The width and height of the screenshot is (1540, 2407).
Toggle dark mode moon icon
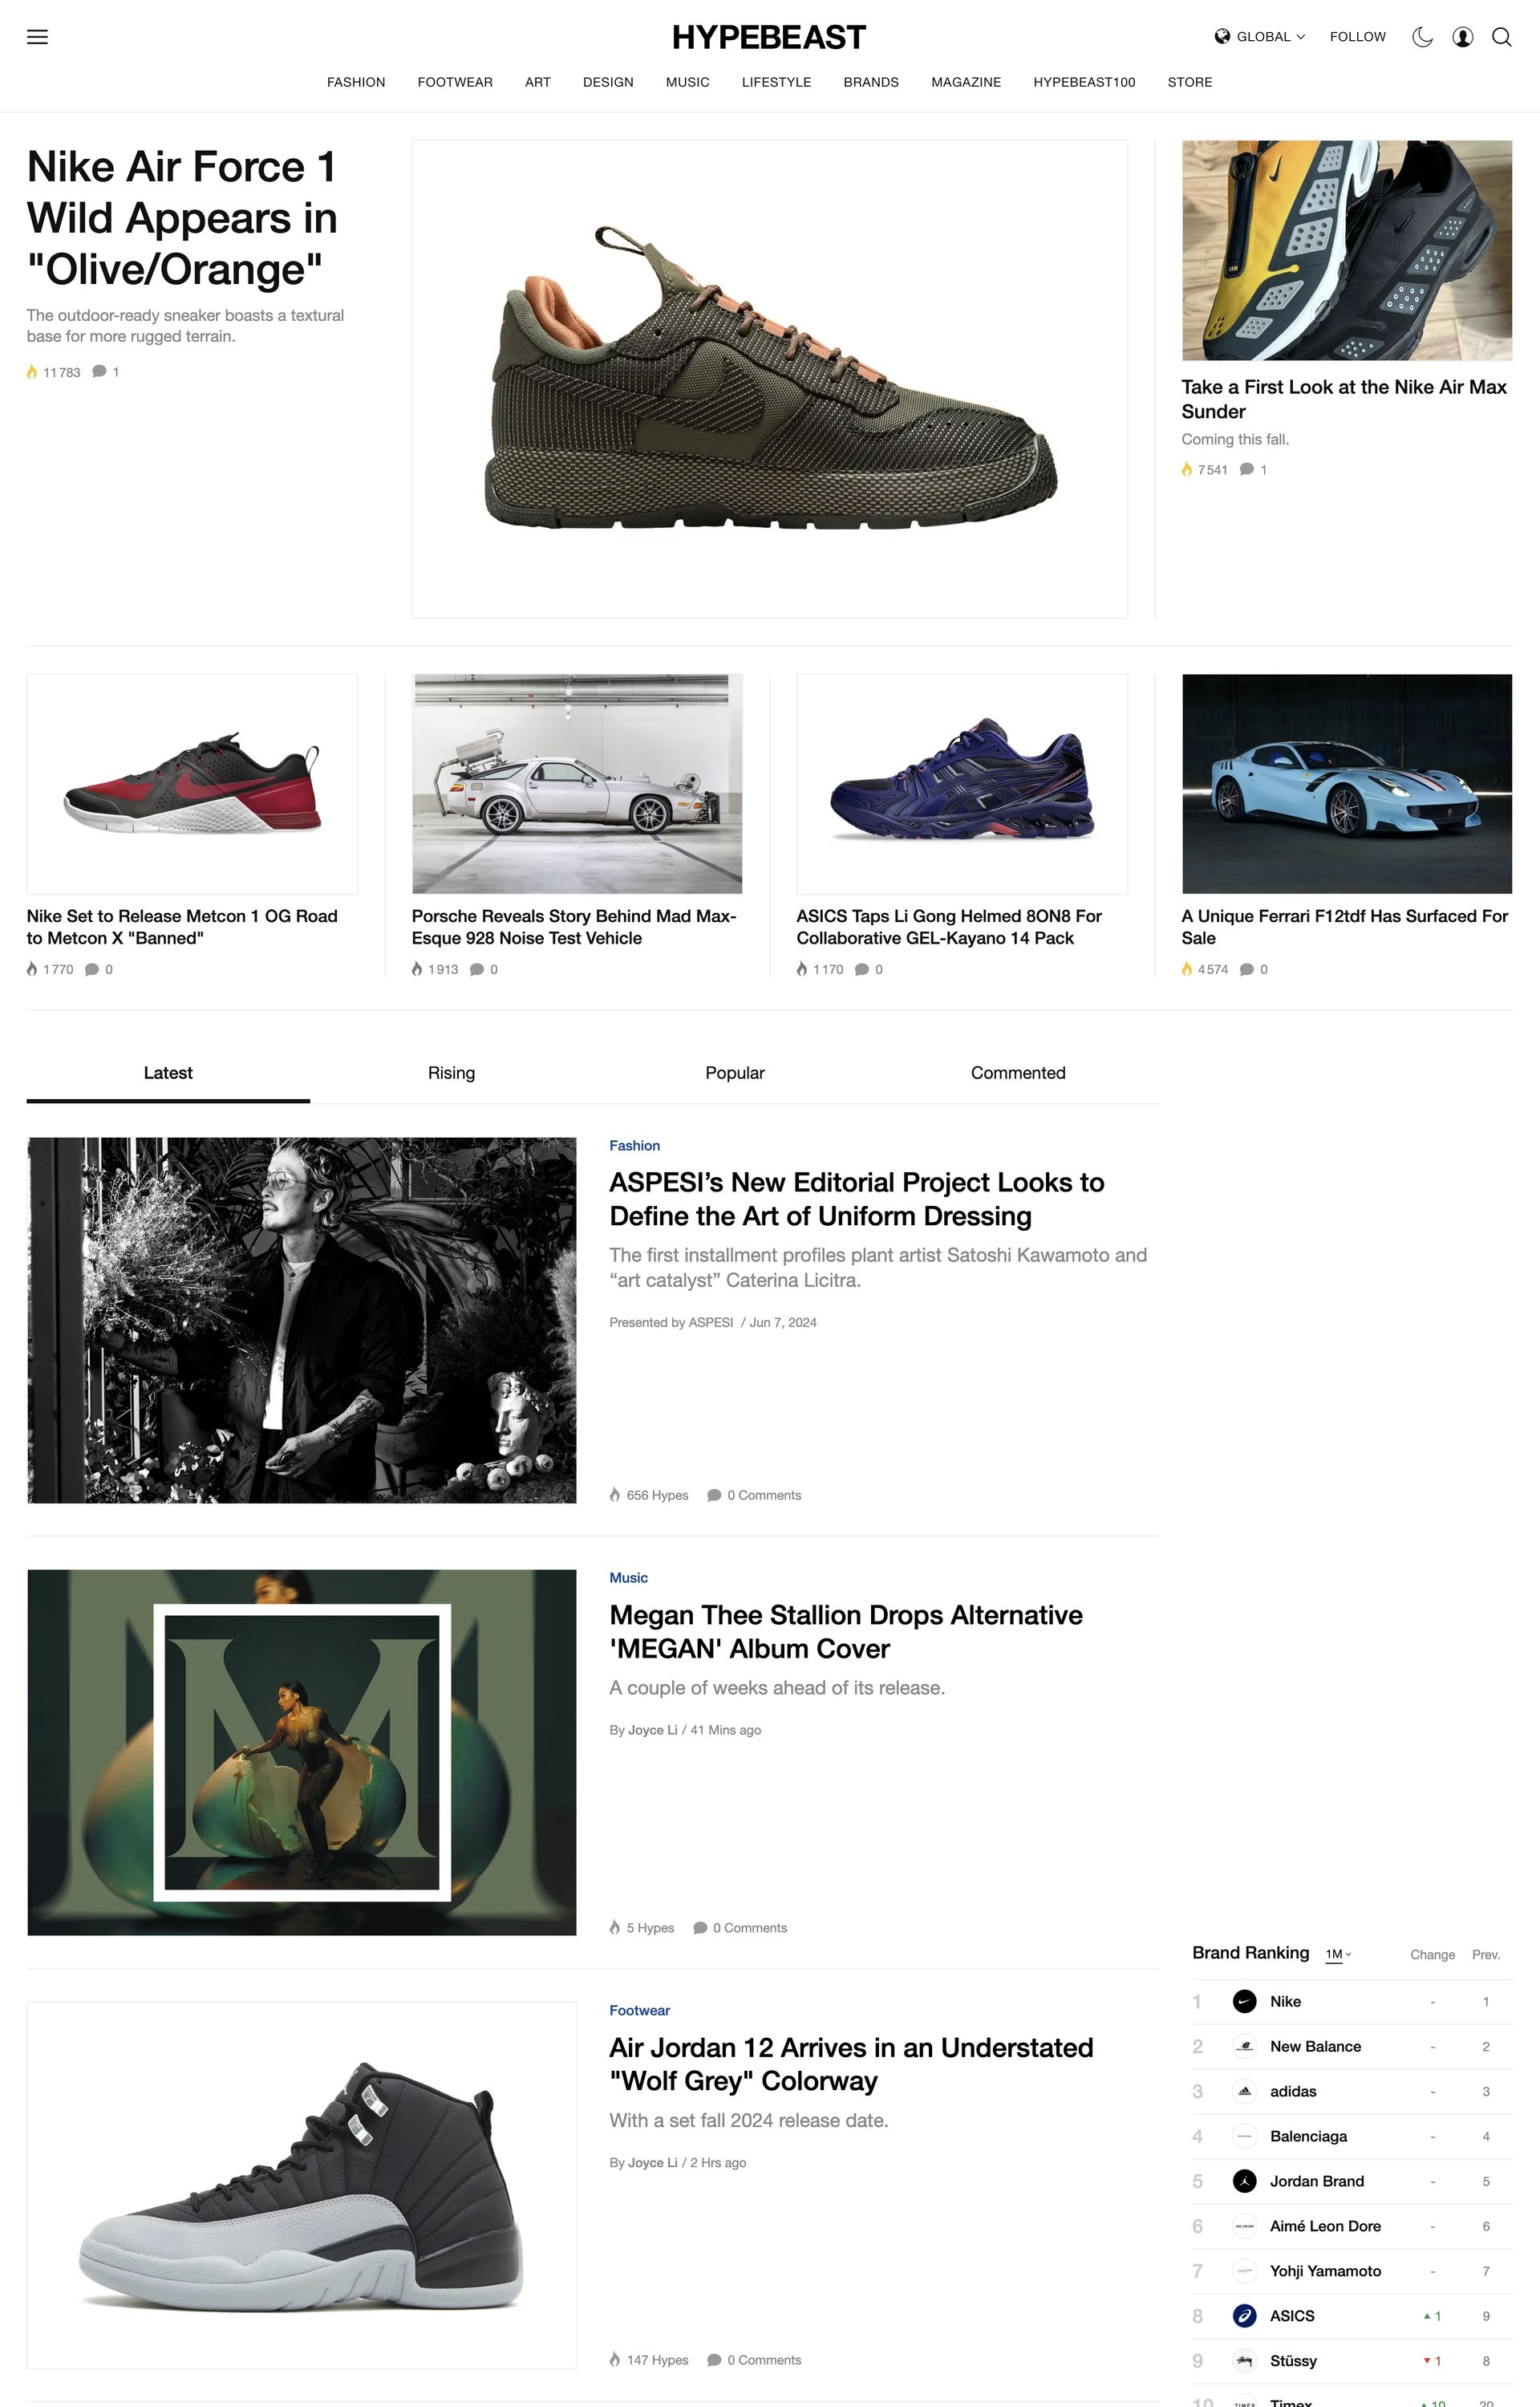1422,37
